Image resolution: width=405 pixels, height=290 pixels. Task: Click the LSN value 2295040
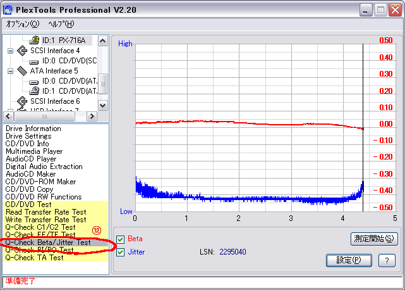[x=233, y=251]
